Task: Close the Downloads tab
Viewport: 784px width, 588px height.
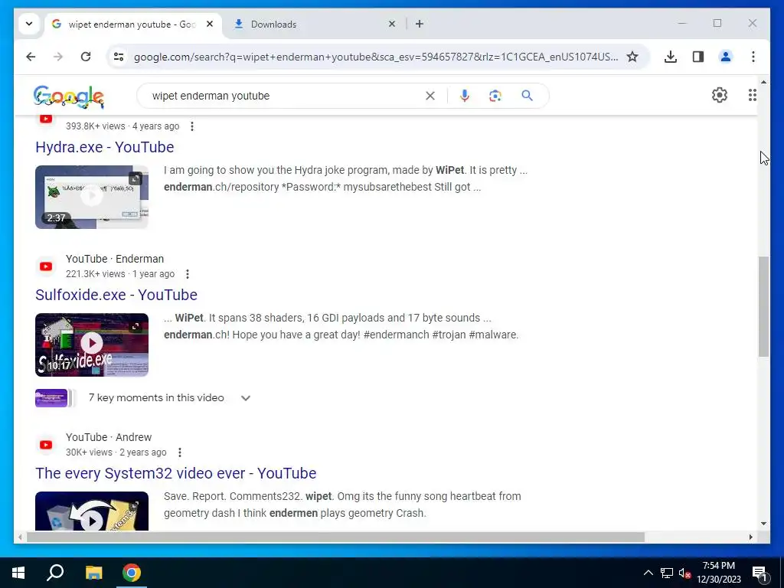Action: (392, 24)
